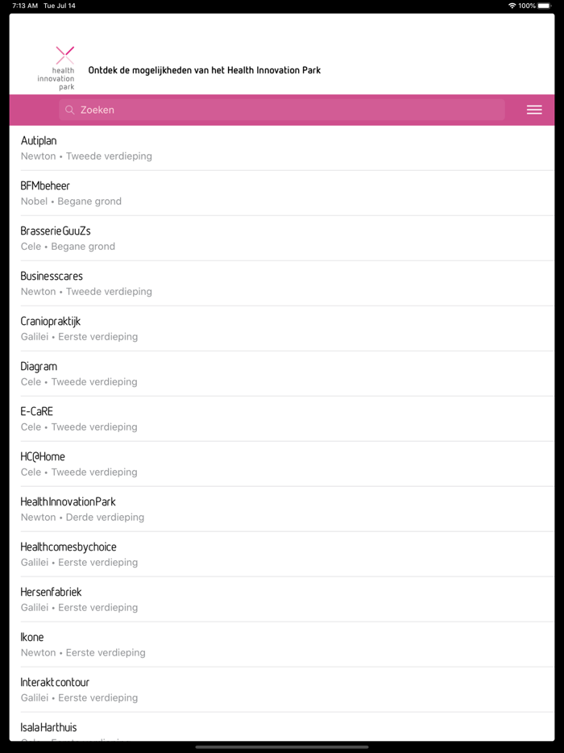Open the E-CaRE entry
The image size is (564, 753).
282,418
